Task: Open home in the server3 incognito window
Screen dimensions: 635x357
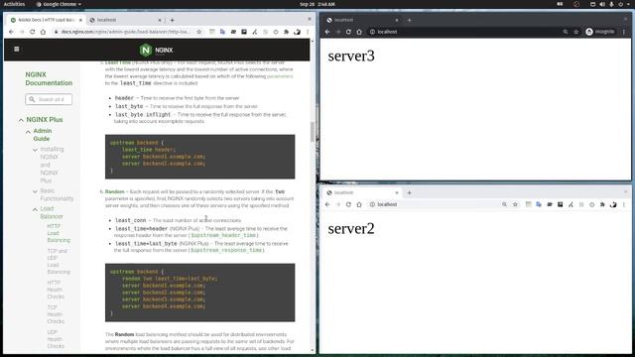Action: click(x=359, y=32)
